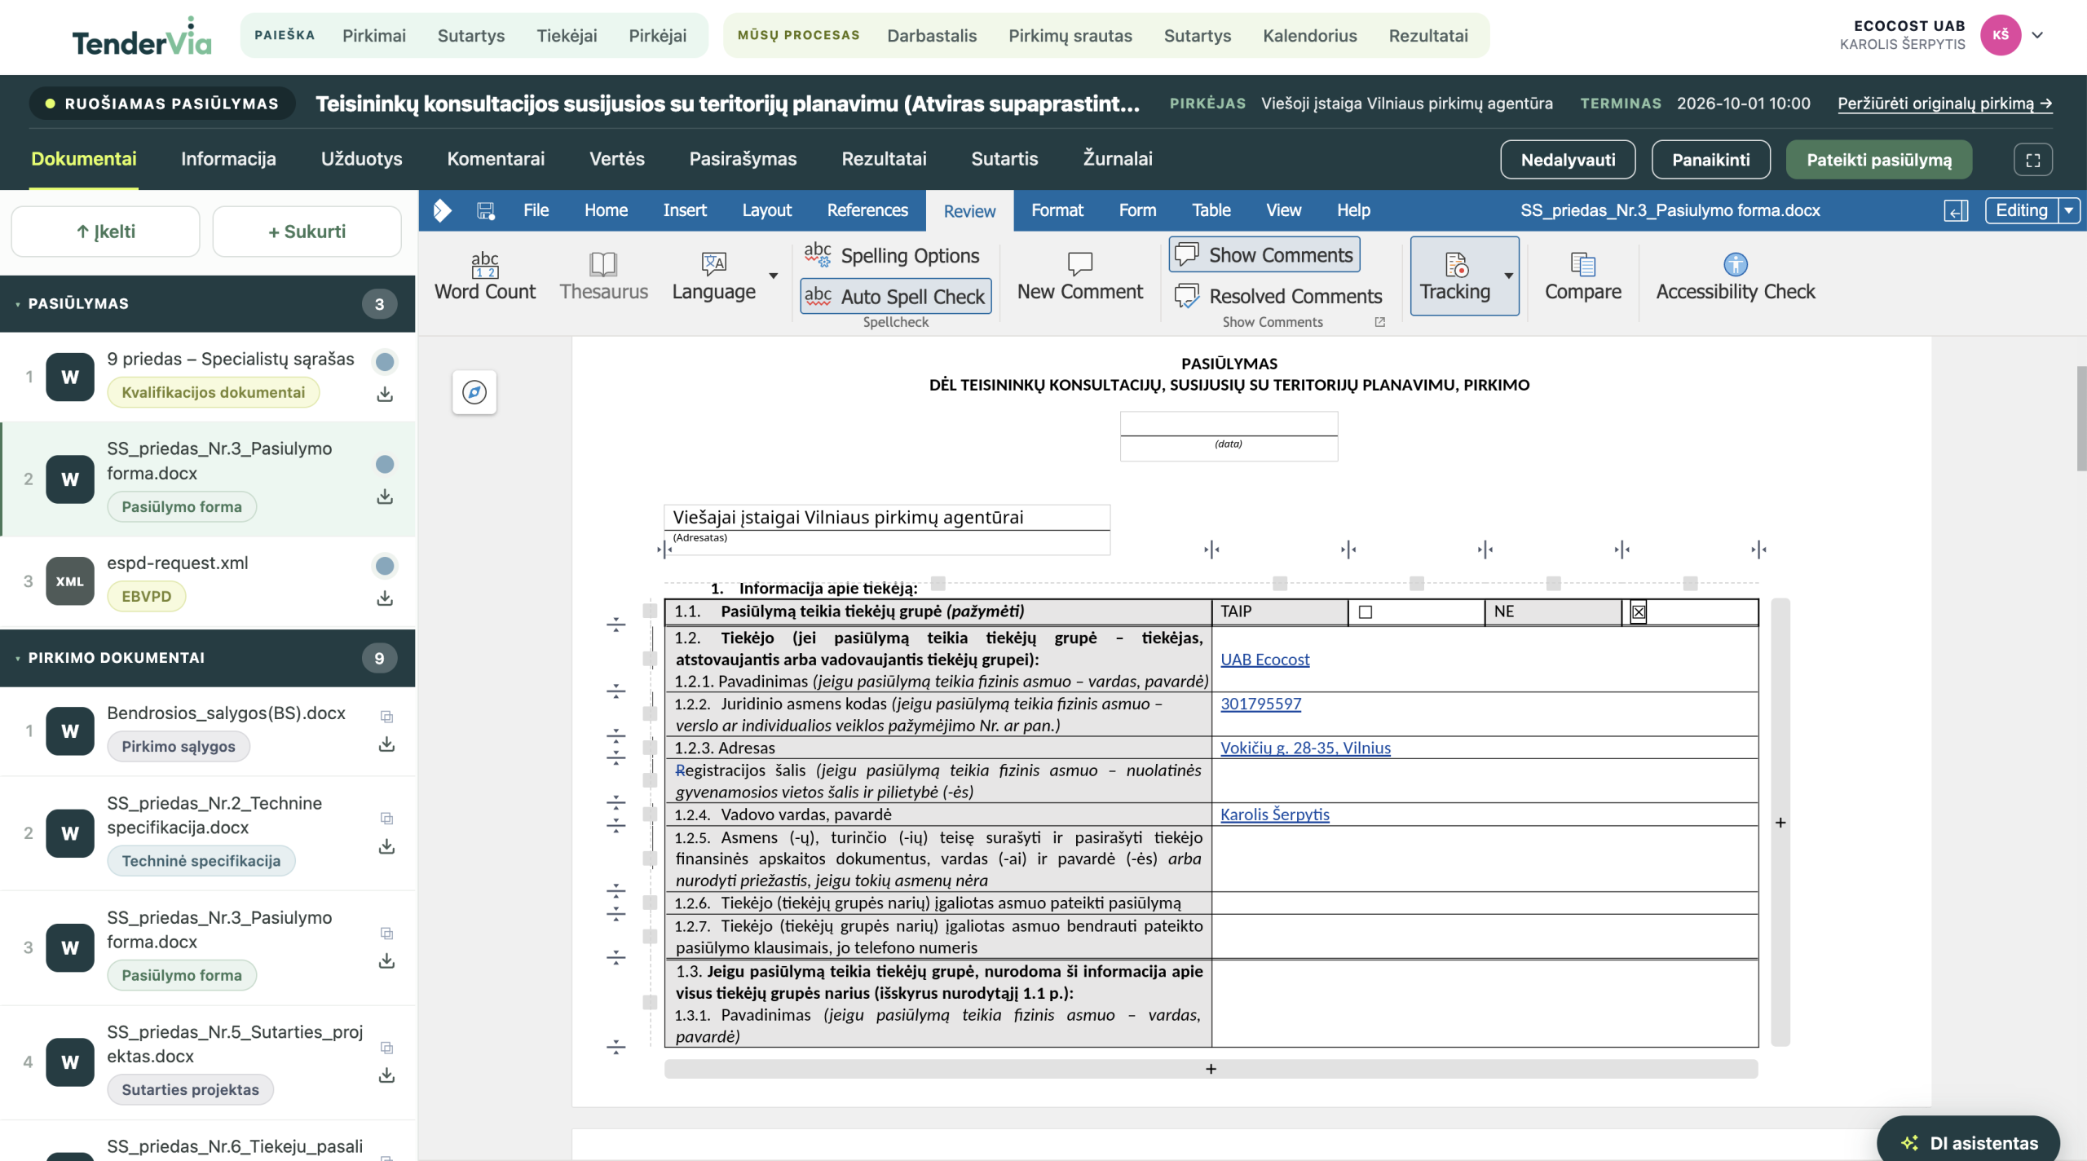
Task: Open Spelling Options
Action: coord(893,255)
